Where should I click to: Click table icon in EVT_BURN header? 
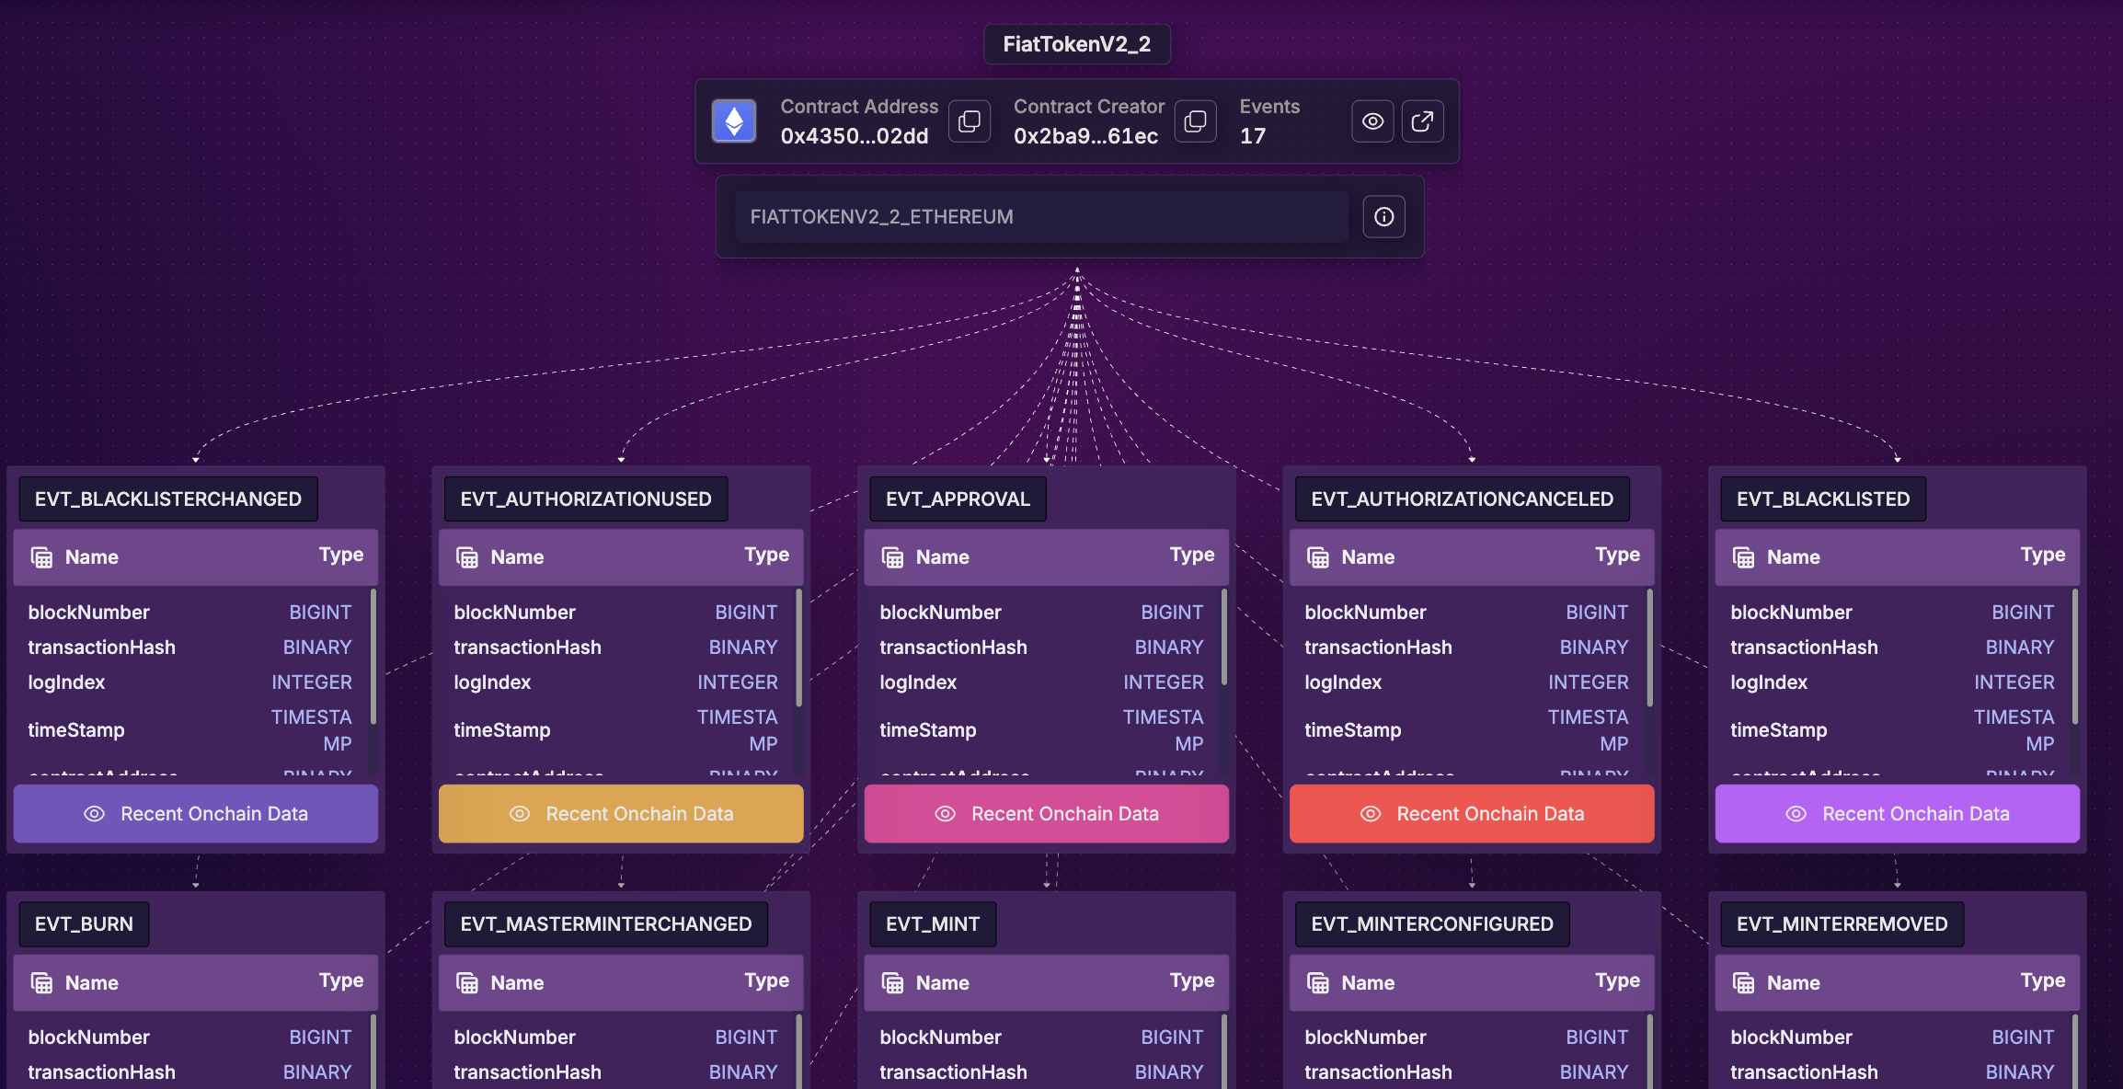click(x=41, y=983)
